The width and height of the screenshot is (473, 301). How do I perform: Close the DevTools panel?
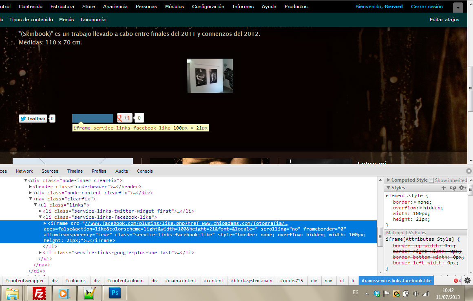pyautogui.click(x=469, y=171)
